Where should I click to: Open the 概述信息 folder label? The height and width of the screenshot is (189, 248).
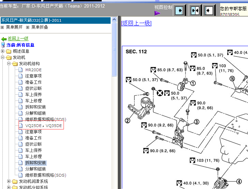point(21,51)
